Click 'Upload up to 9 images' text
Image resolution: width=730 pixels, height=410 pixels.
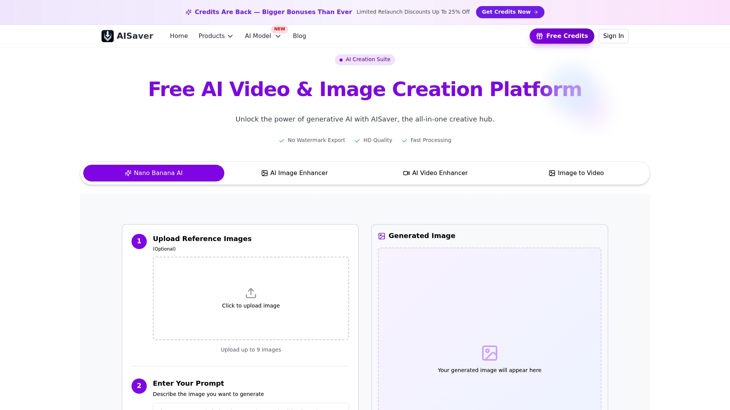[251, 350]
